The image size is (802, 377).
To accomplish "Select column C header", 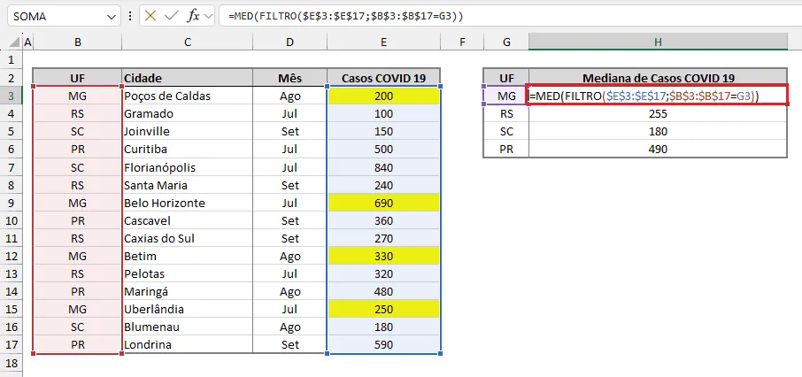I will [x=187, y=42].
